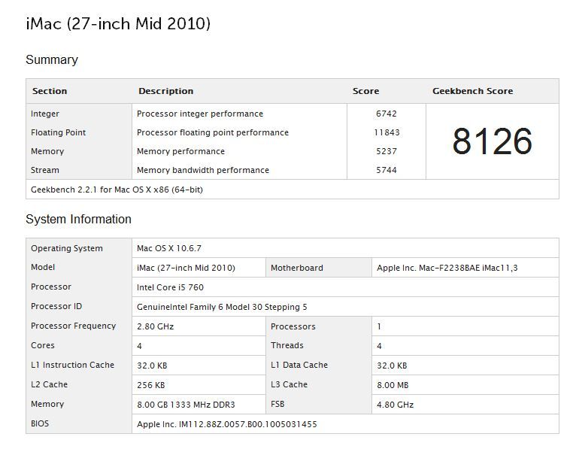The width and height of the screenshot is (570, 449).
Task: Click the 'Description' column header
Action: [165, 91]
